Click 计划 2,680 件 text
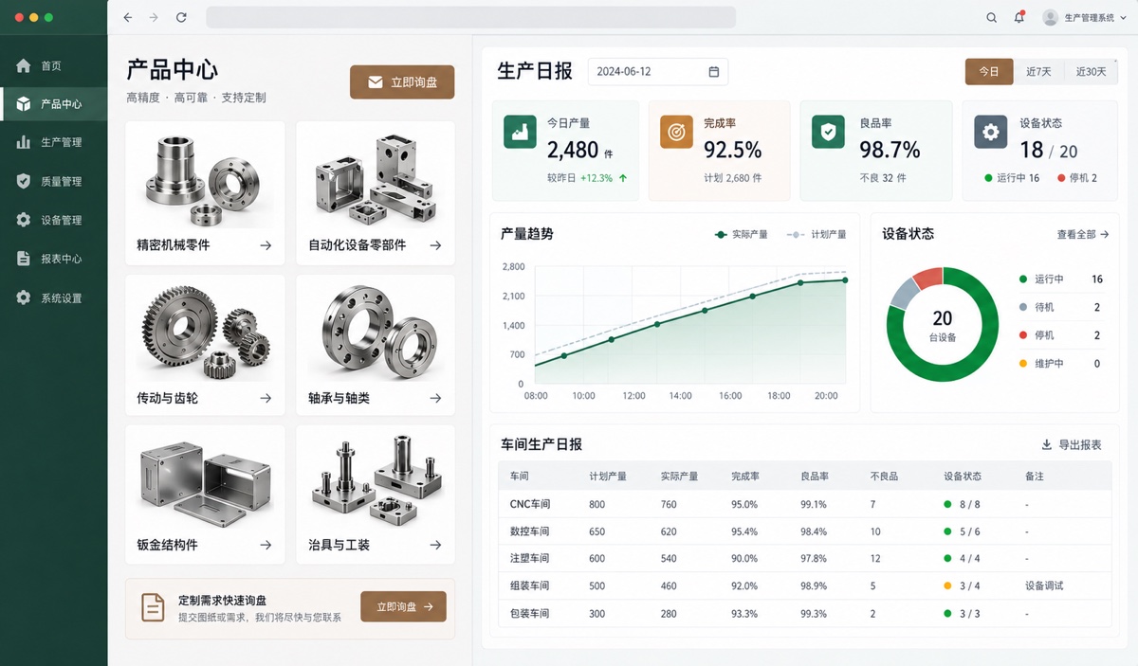The image size is (1138, 666). [x=732, y=178]
